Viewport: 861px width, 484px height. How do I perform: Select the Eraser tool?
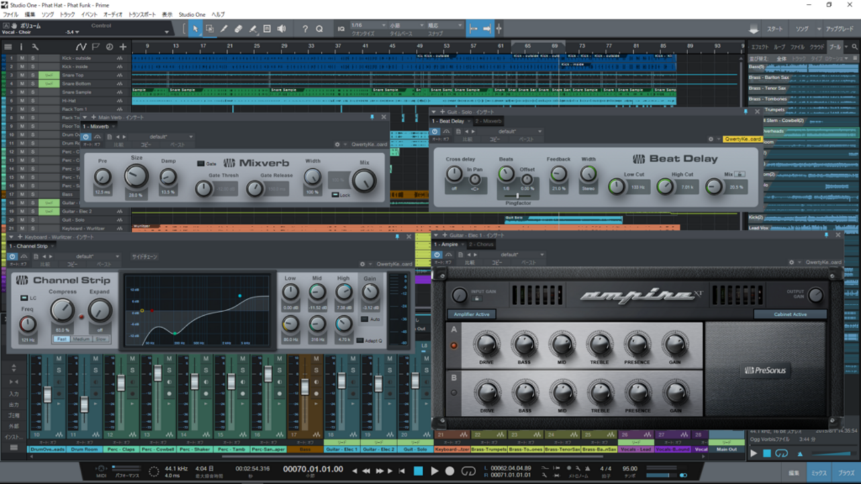coord(238,28)
